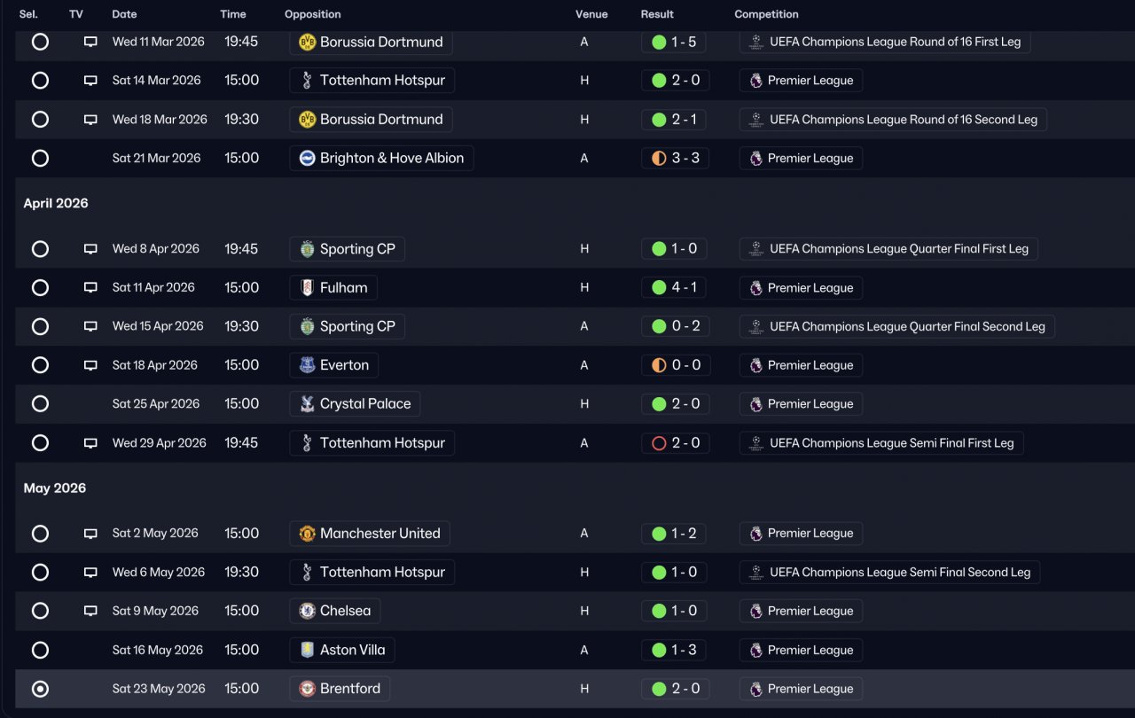Select the Crystal Palace fixture radio button

(x=40, y=404)
